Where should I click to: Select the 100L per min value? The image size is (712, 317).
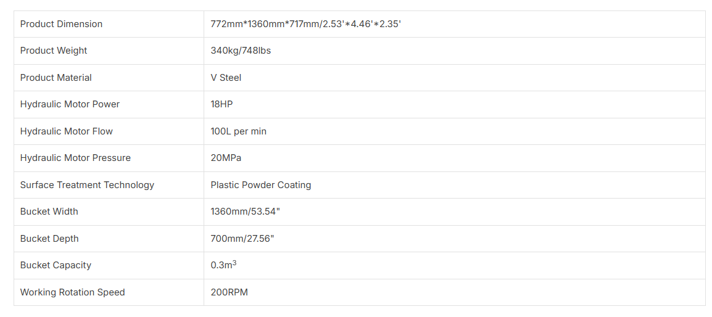[238, 131]
